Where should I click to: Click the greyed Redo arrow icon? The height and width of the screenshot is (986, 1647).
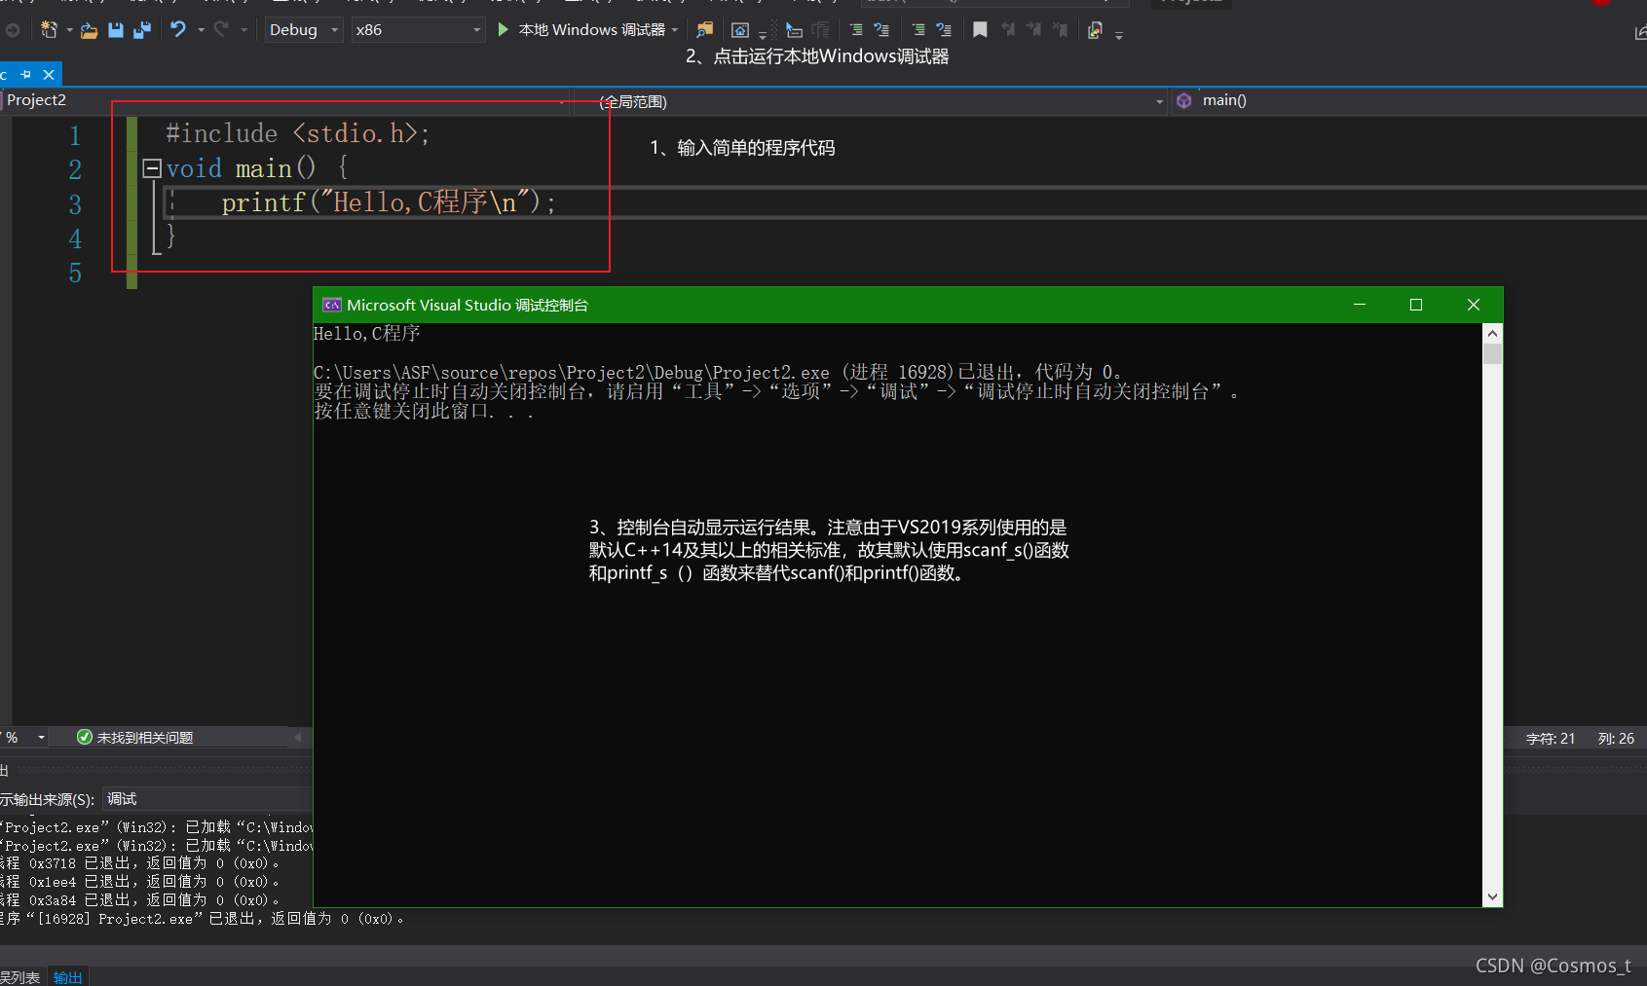(221, 30)
